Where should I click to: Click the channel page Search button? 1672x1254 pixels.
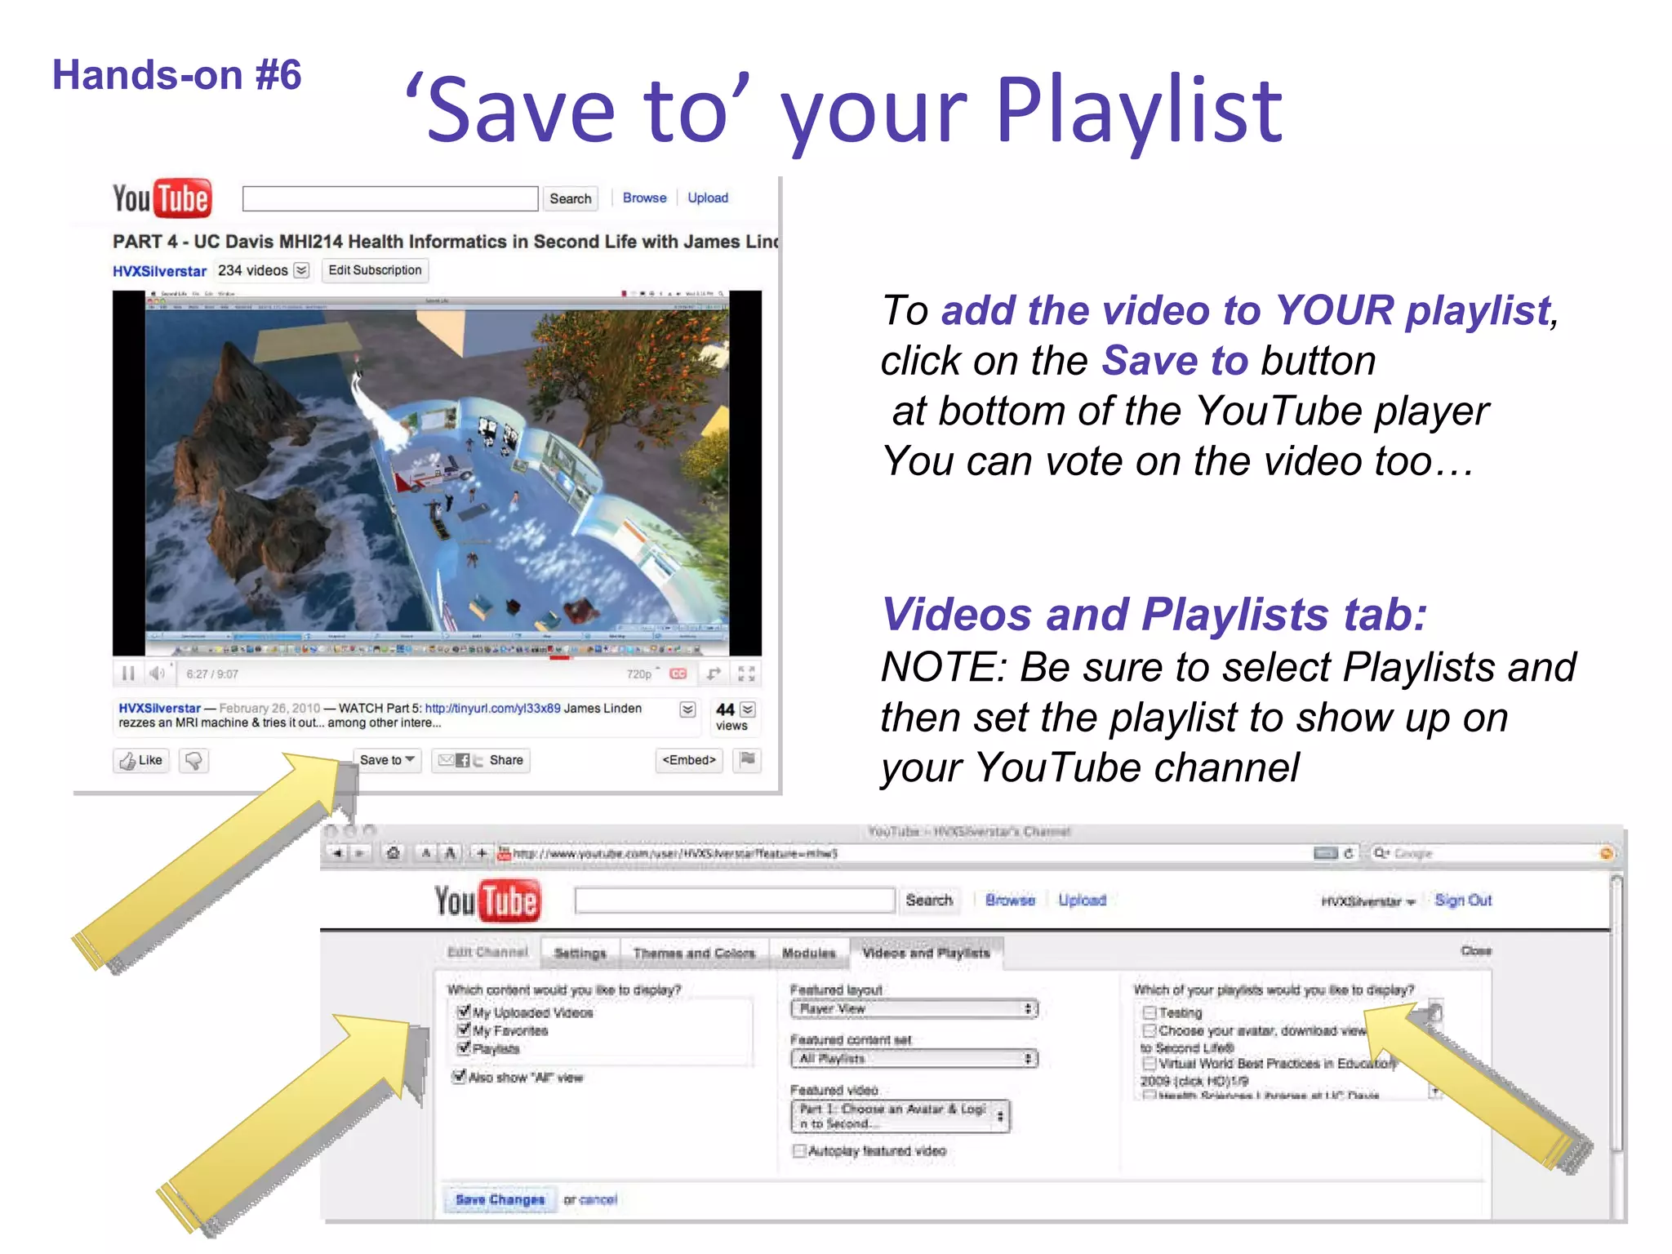coord(929,900)
